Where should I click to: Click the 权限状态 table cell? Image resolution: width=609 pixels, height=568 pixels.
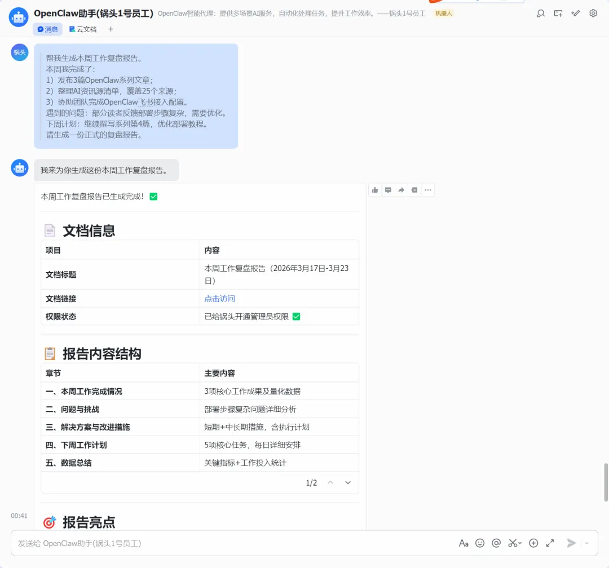pyautogui.click(x=121, y=317)
